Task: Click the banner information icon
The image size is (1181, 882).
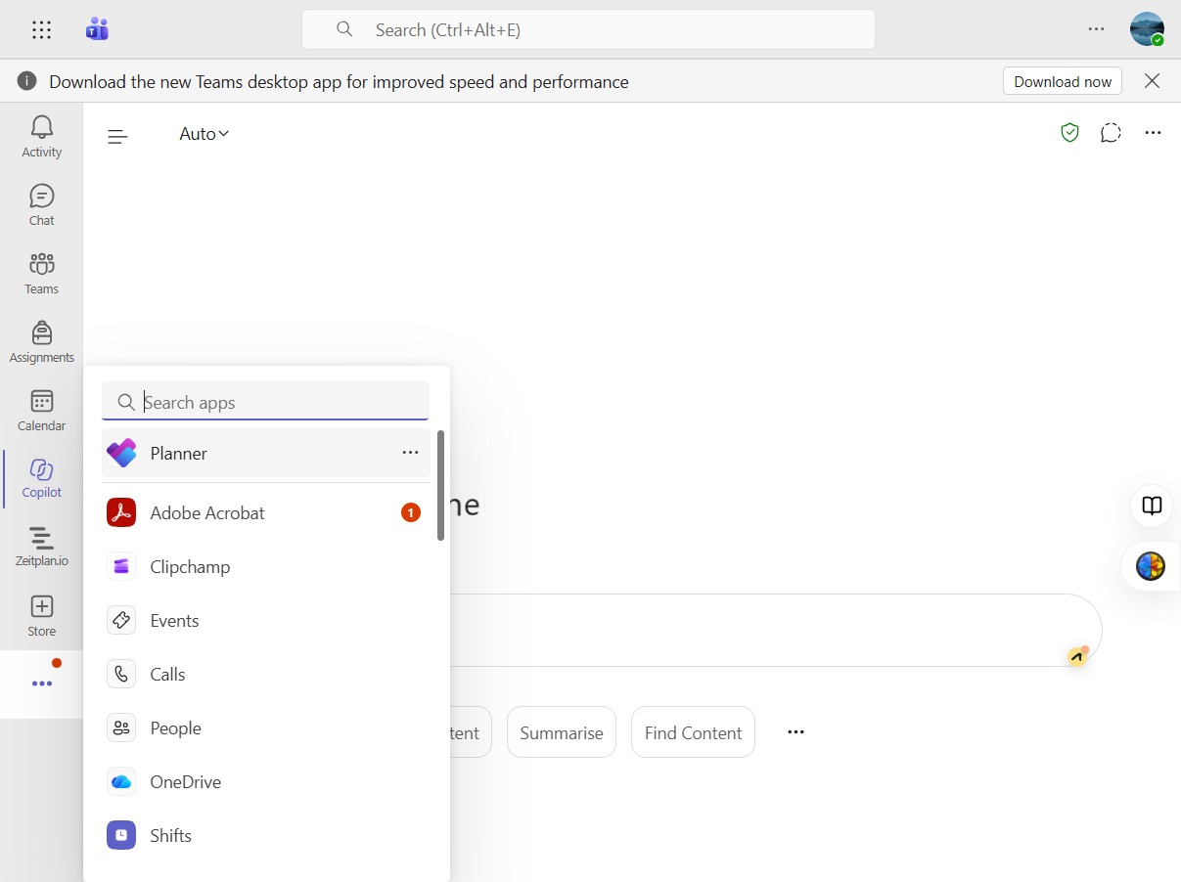Action: (27, 81)
